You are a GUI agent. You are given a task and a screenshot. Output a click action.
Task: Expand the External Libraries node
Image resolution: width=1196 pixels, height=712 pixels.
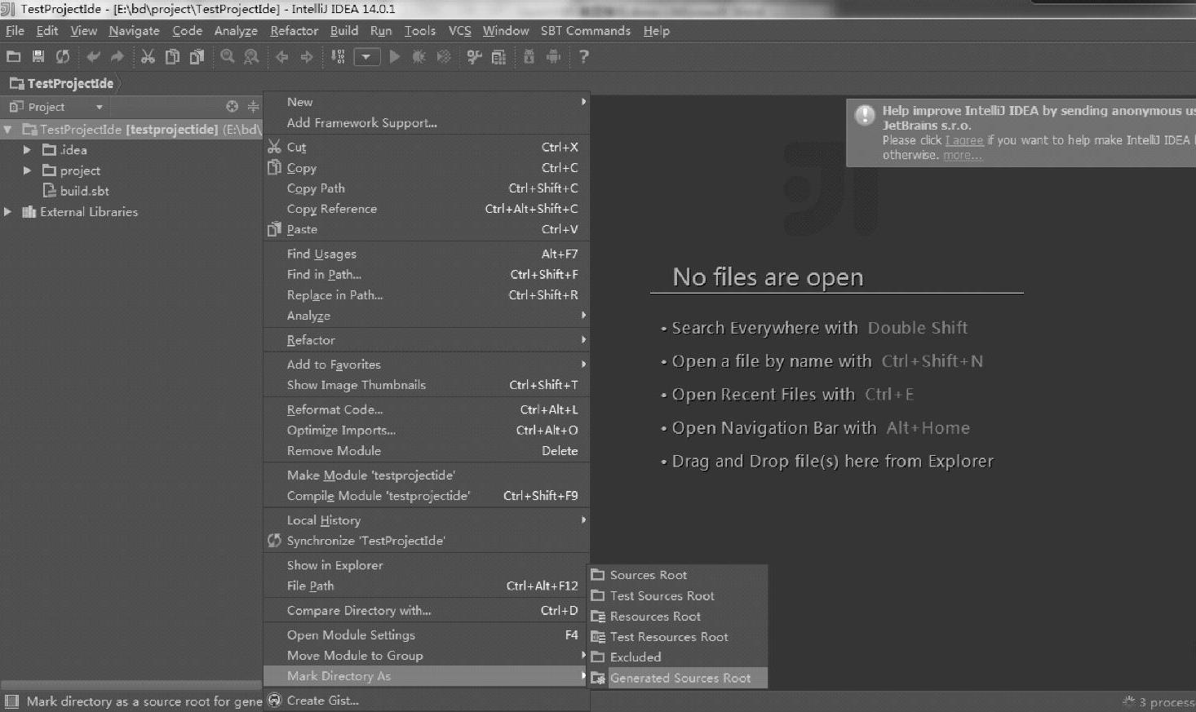pyautogui.click(x=8, y=212)
